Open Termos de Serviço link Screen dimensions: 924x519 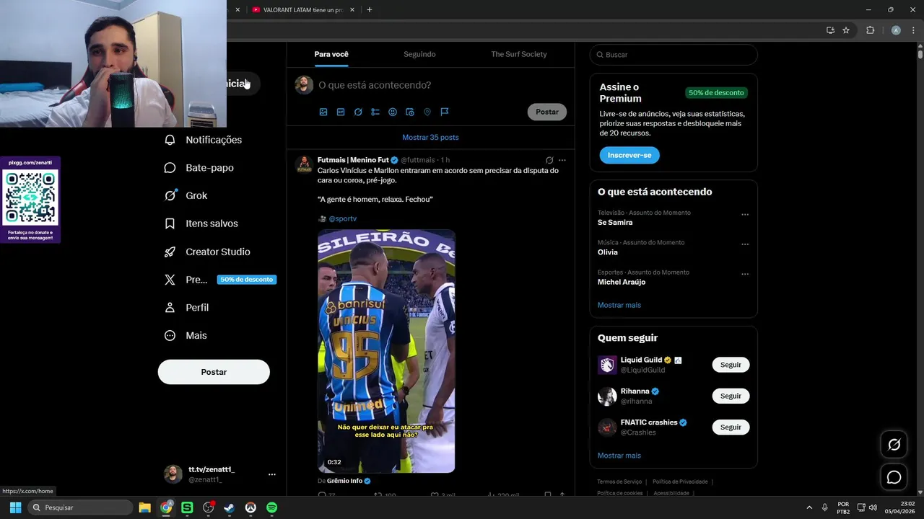[x=619, y=482]
